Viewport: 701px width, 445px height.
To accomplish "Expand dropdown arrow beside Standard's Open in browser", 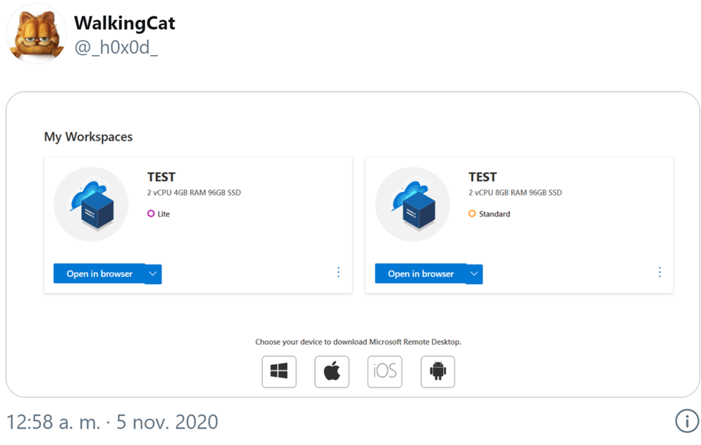I will pos(474,274).
